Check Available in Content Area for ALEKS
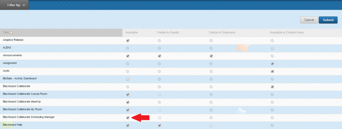The image size is (342, 129). pos(272,48)
